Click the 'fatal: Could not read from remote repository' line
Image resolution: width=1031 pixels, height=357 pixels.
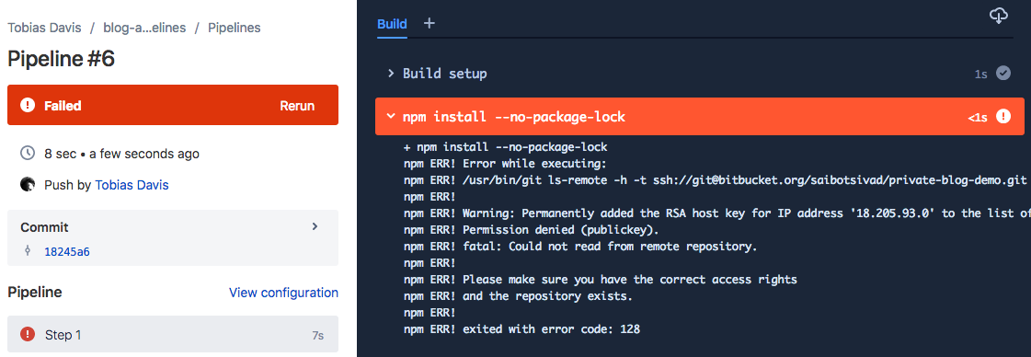(x=580, y=247)
